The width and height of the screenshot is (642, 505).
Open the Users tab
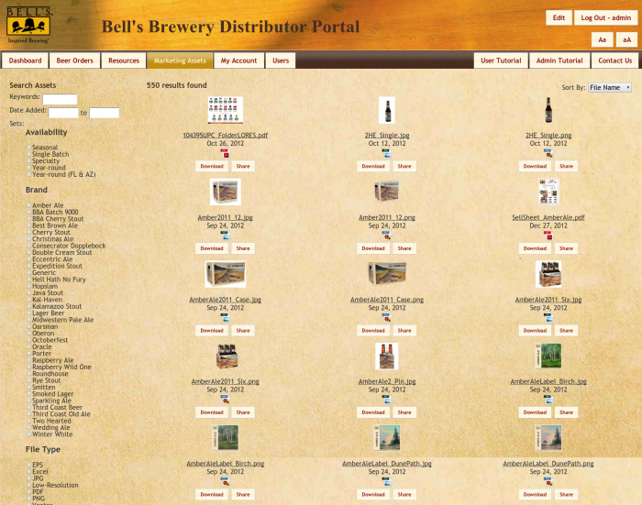(x=281, y=60)
